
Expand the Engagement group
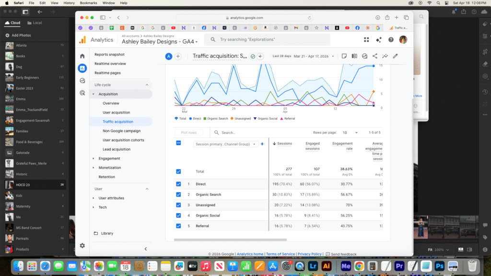tap(94, 159)
